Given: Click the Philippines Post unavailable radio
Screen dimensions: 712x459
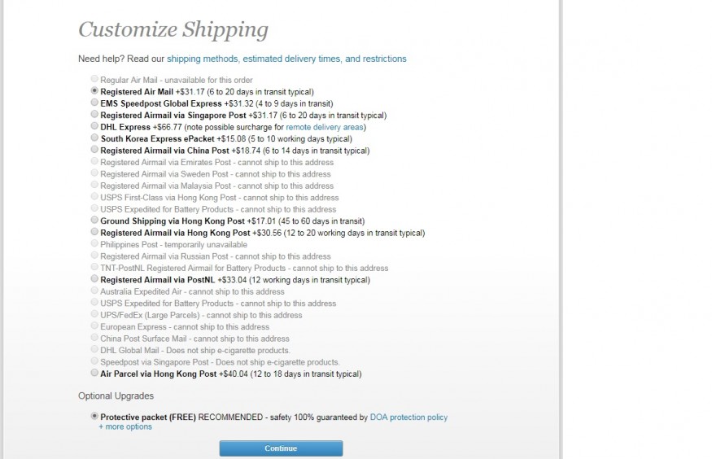Looking at the screenshot, I should pos(95,244).
